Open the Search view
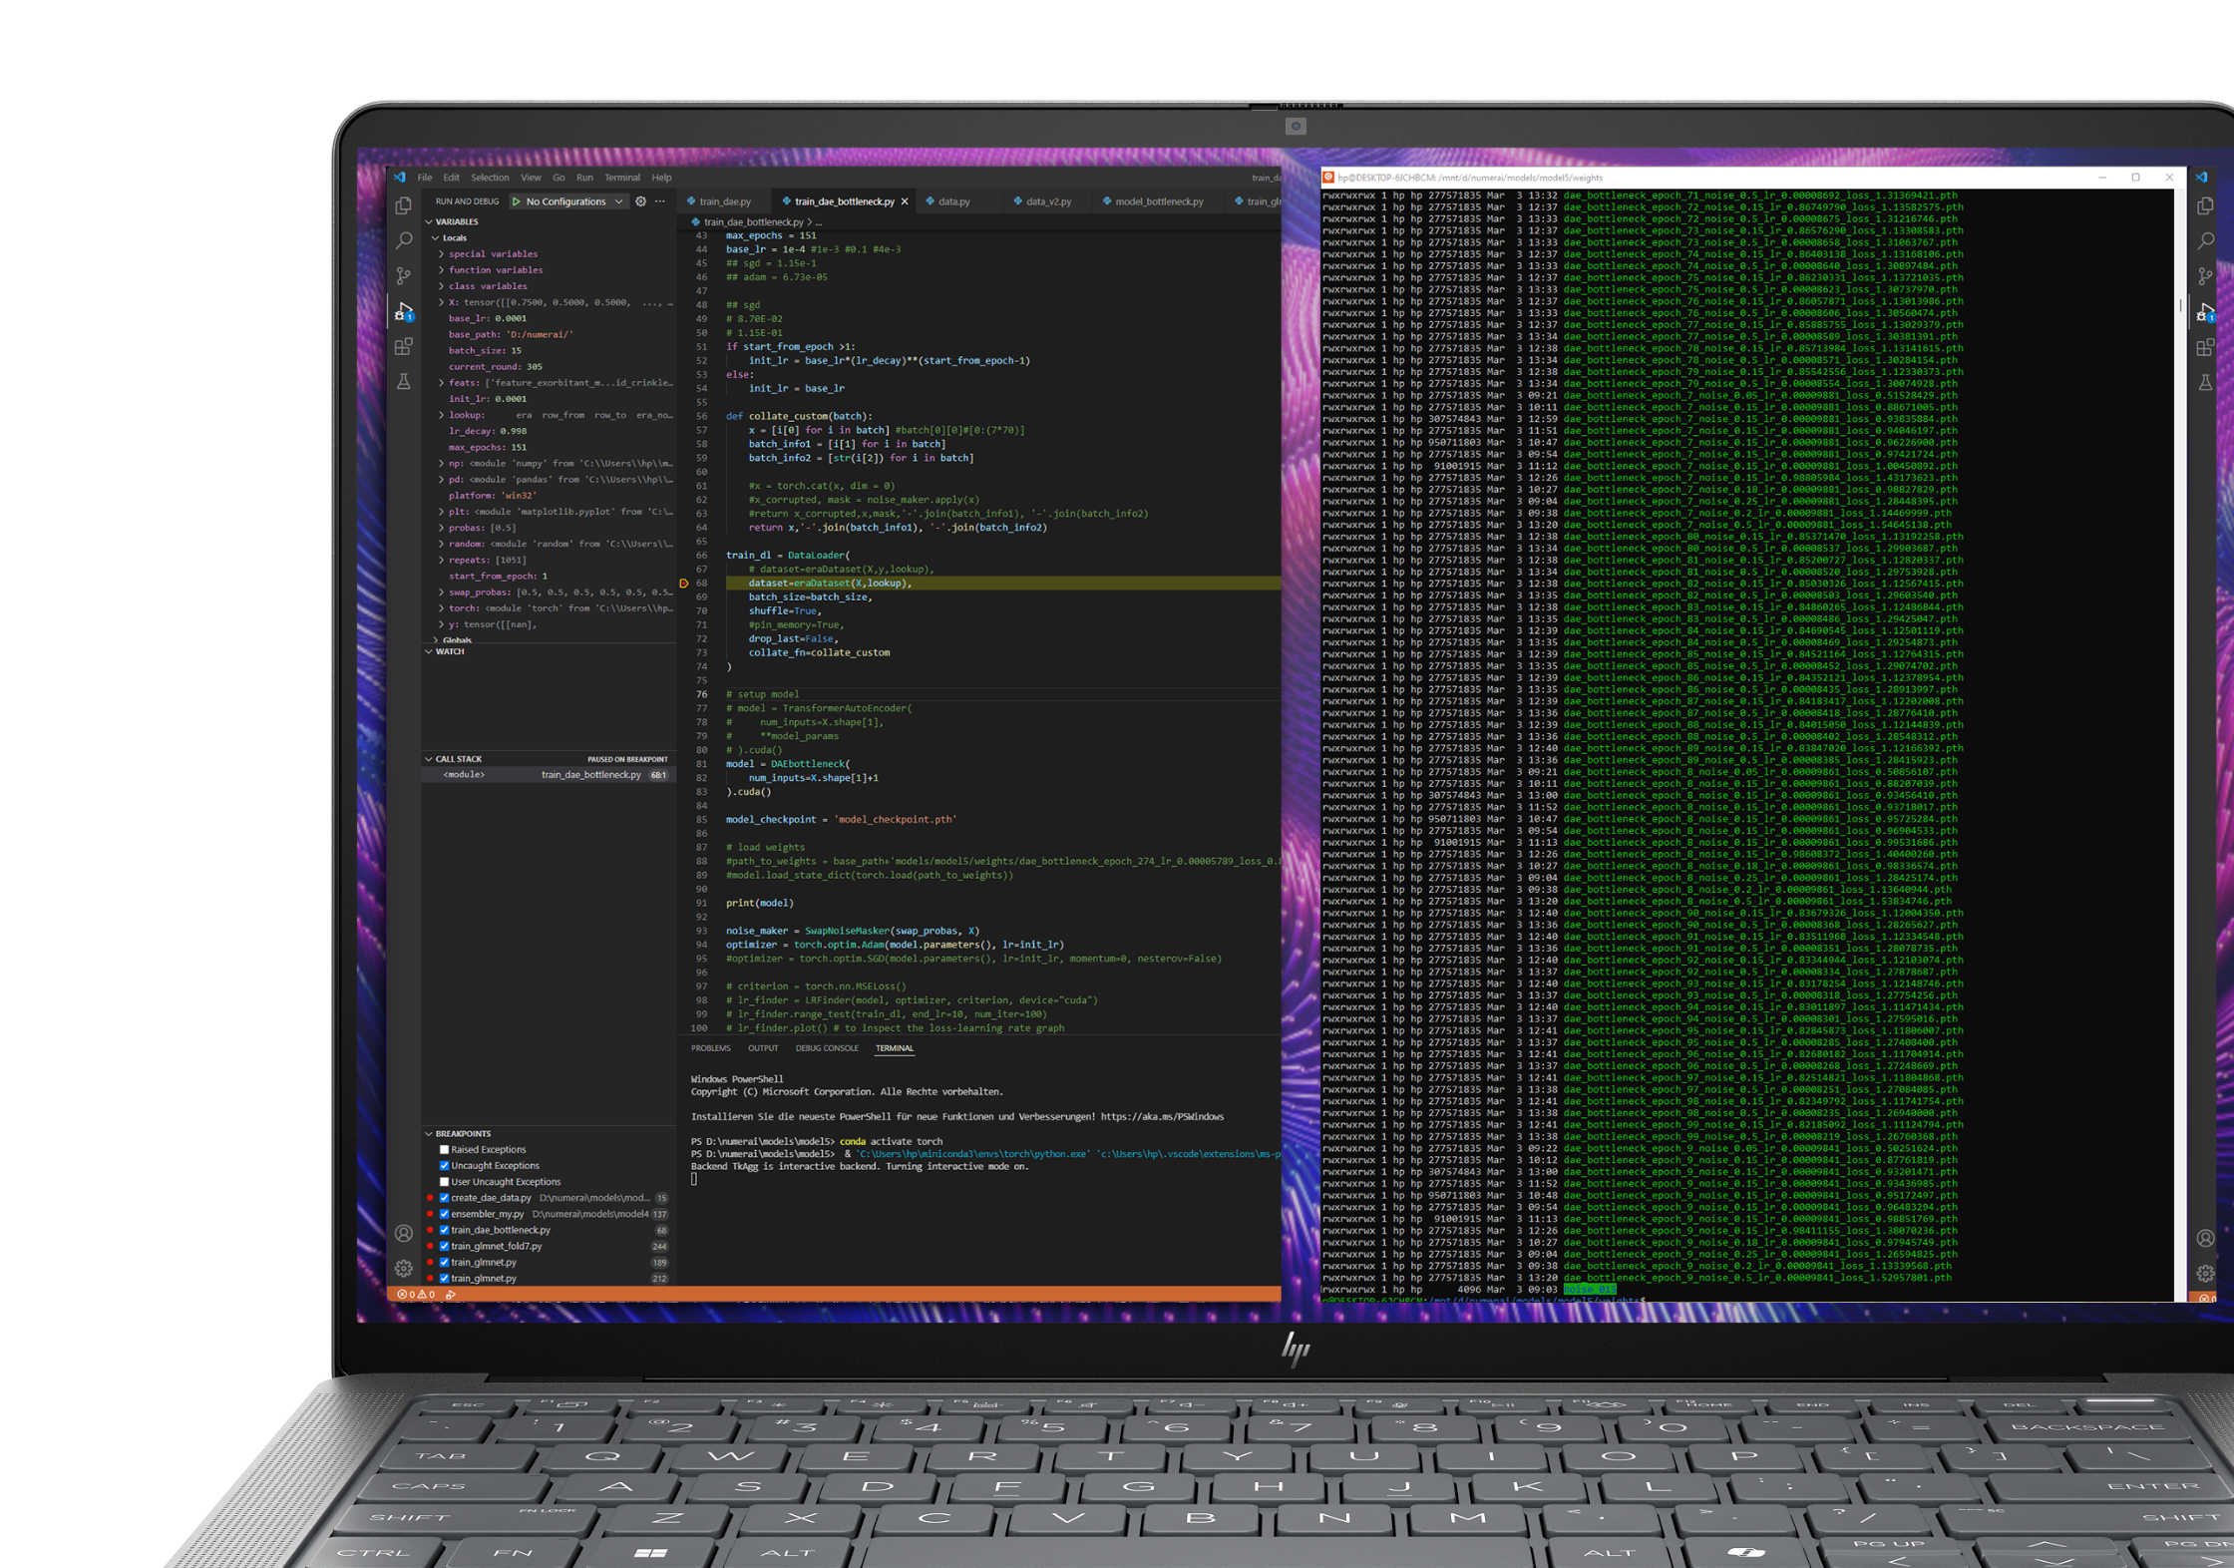 pos(403,239)
